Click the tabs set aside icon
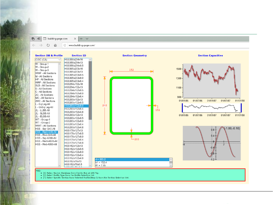 33,39
